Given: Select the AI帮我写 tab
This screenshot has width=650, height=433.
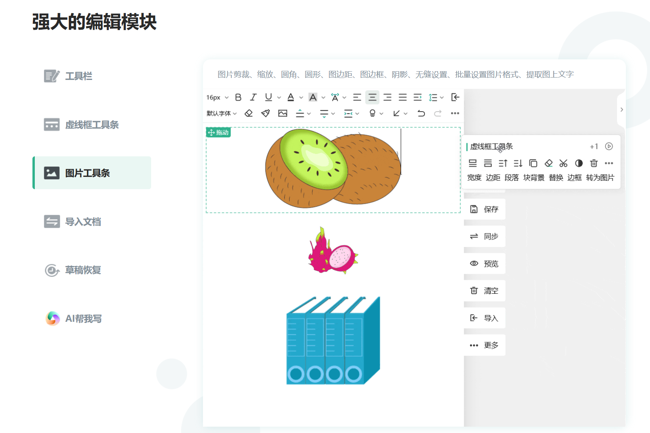Looking at the screenshot, I should [83, 319].
